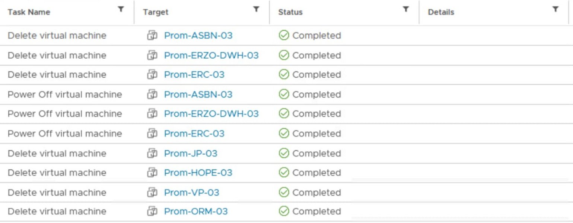The height and width of the screenshot is (223, 573).
Task: Click the green completed checkmark for Prom-ORM-03
Action: pyautogui.click(x=284, y=211)
